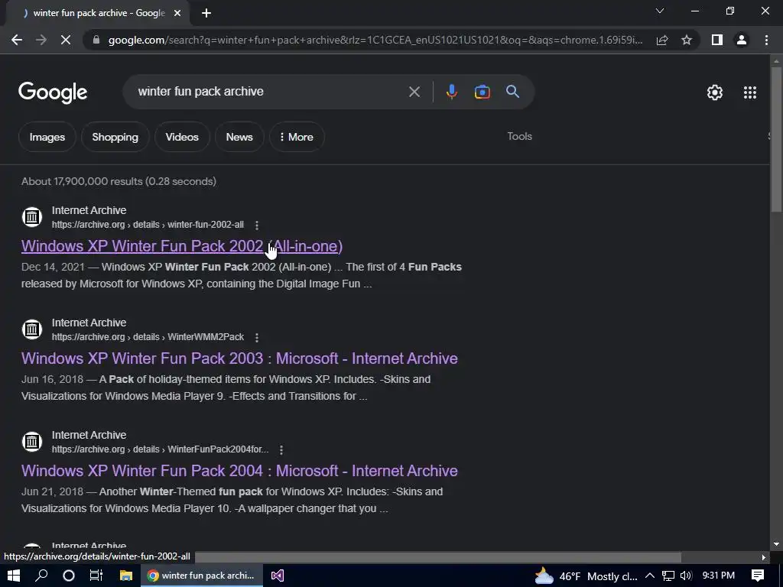Open the clock showing 9:31 PM
The image size is (783, 587).
[719, 576]
